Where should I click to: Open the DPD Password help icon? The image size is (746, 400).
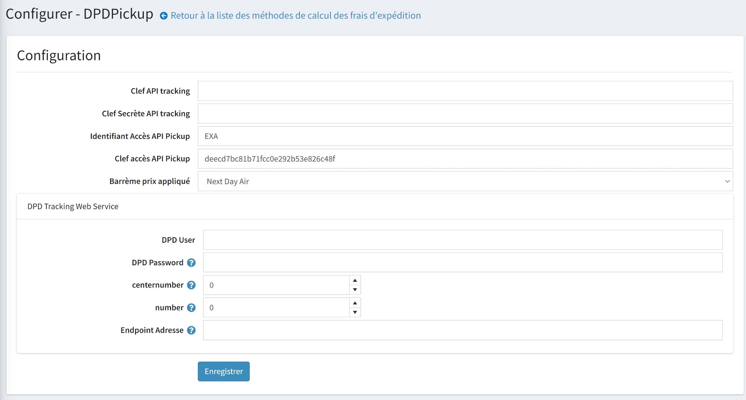[x=191, y=263]
